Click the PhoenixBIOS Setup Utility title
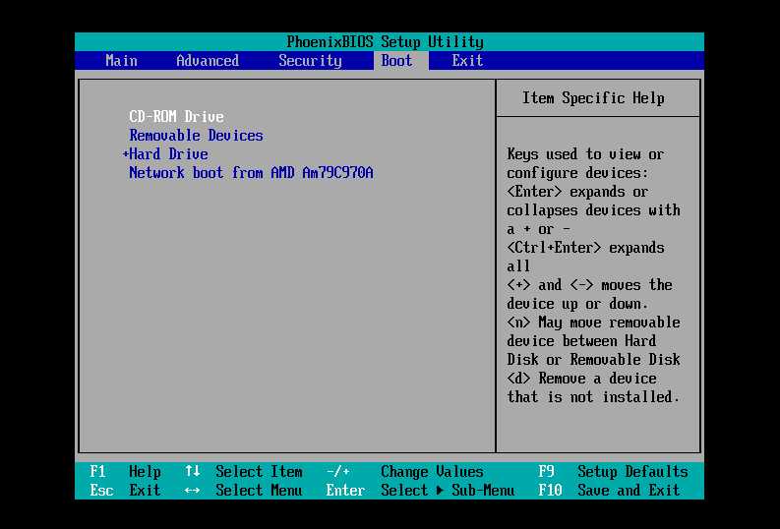This screenshot has width=780, height=529. (385, 41)
